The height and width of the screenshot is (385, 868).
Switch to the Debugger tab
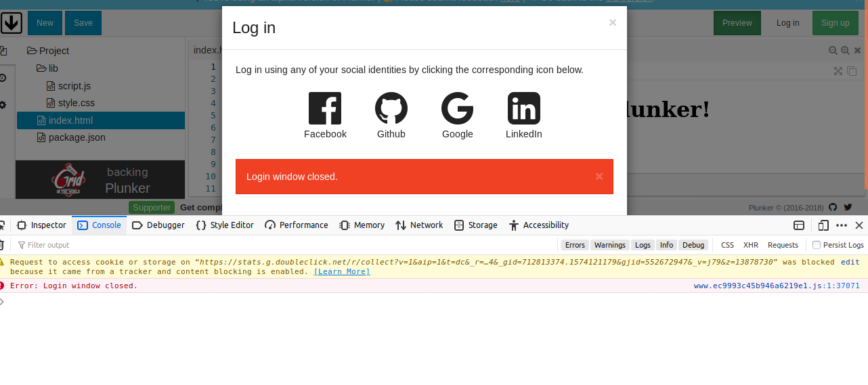click(x=158, y=225)
